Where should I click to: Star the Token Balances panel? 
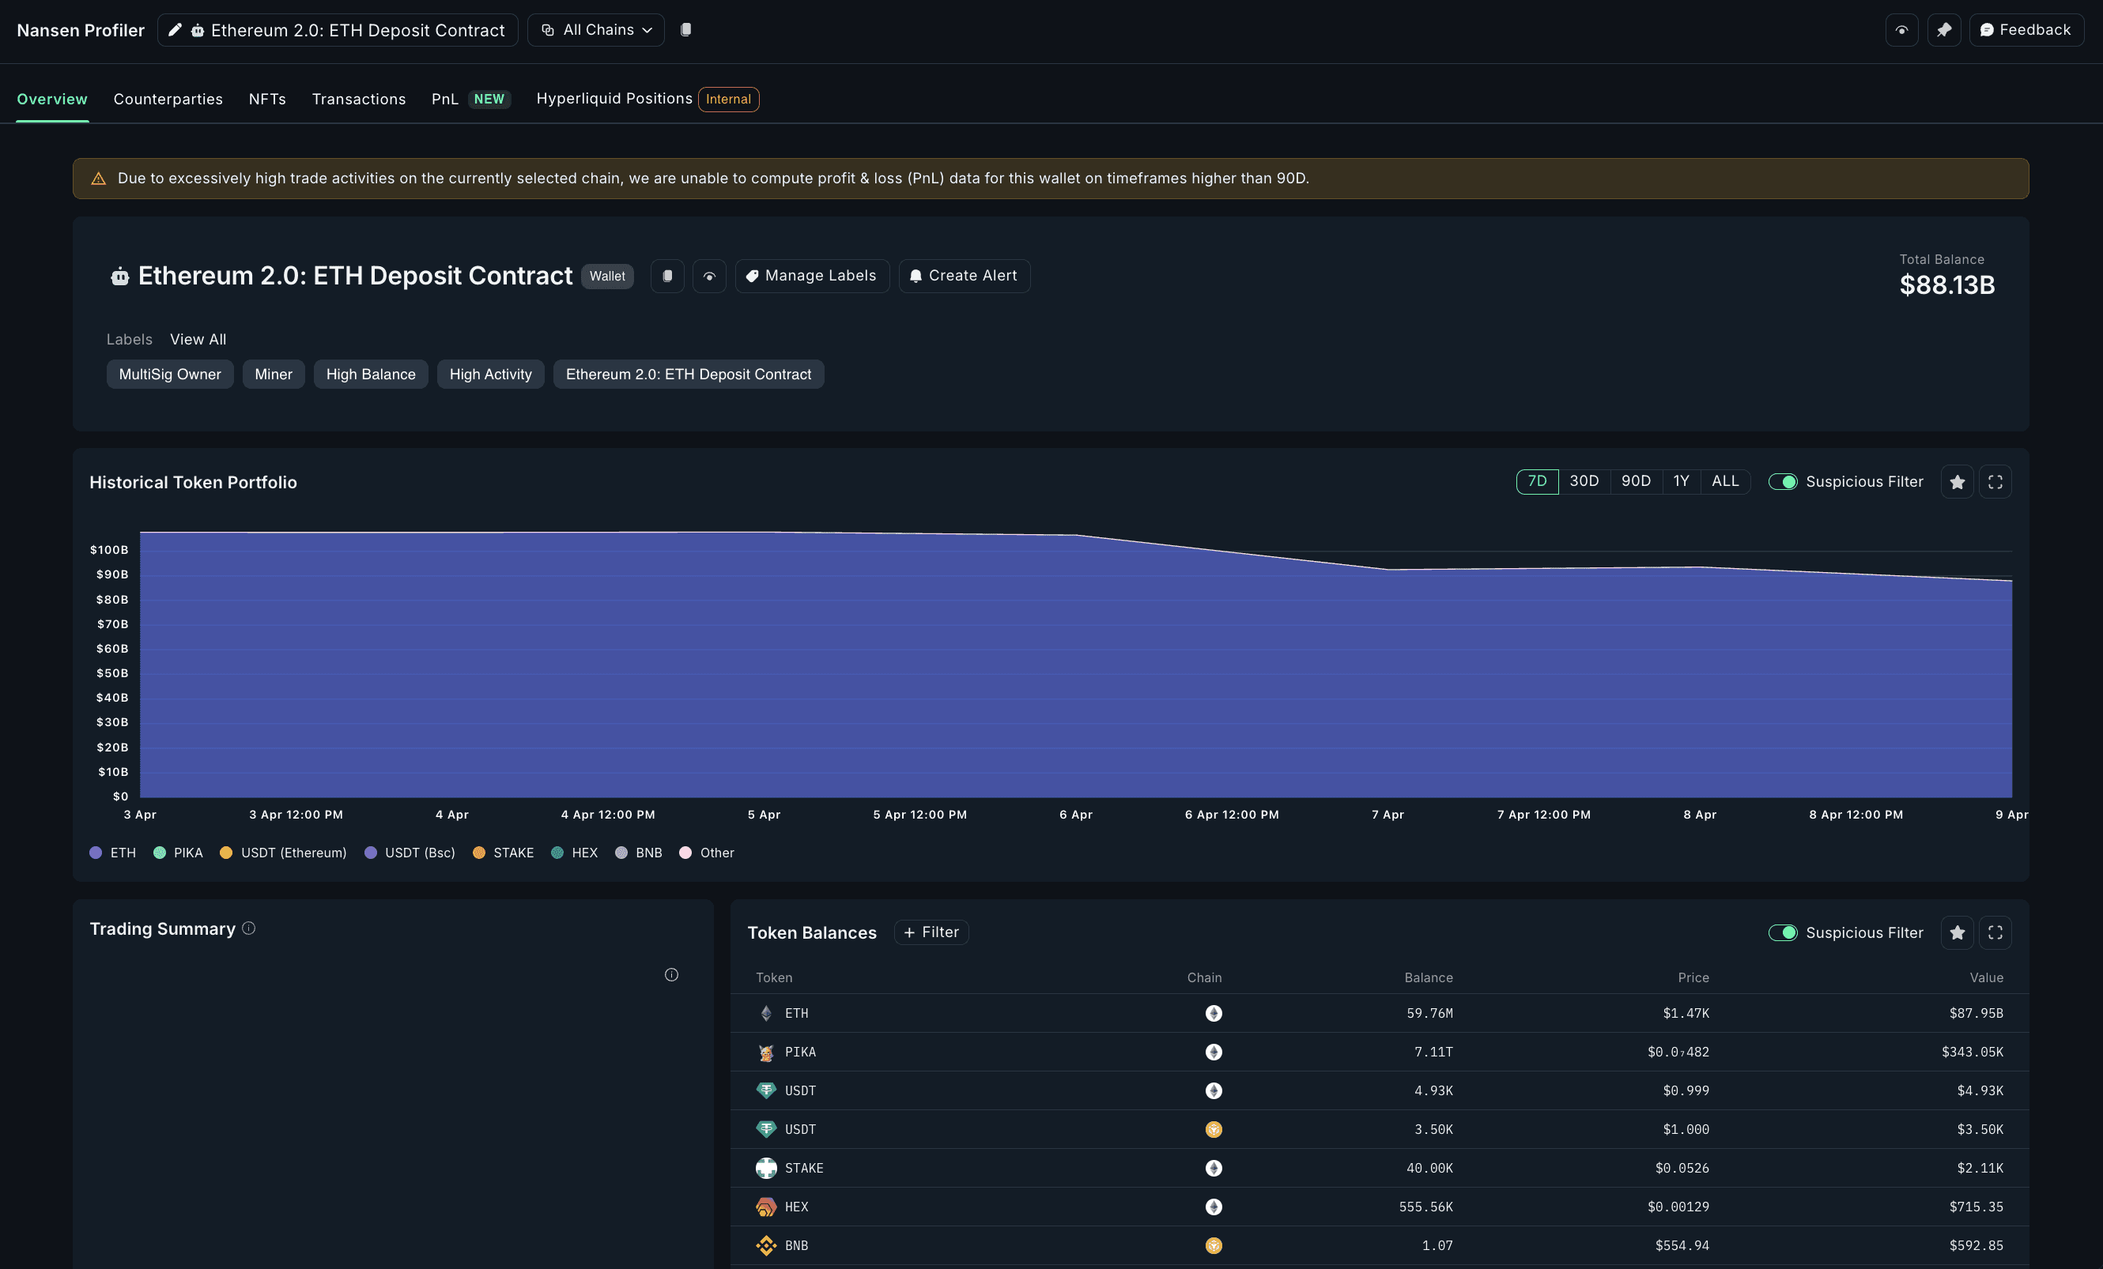coord(1957,932)
